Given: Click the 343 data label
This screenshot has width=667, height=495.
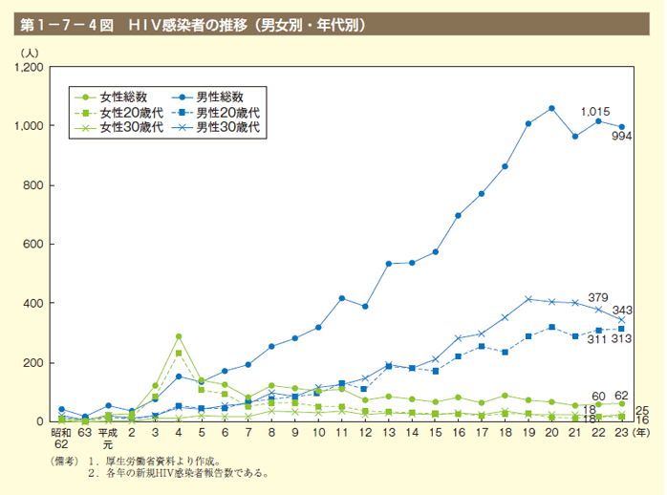Looking at the screenshot, I should point(622,310).
